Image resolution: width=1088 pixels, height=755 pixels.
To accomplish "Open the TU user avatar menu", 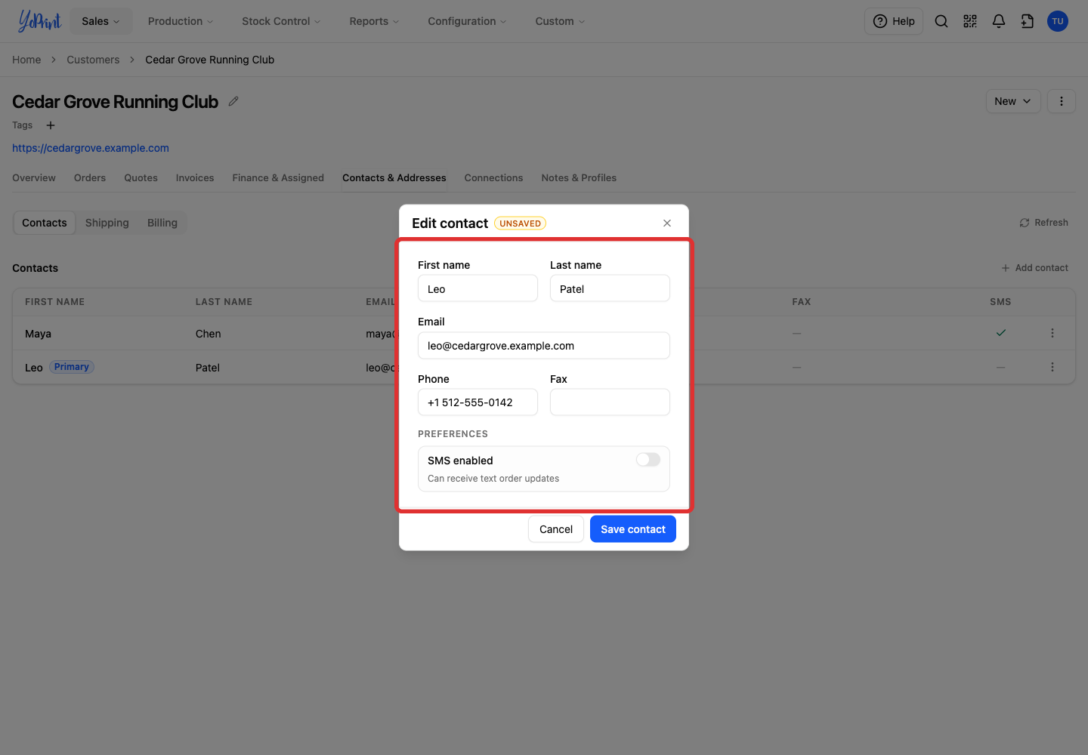I will [x=1058, y=21].
